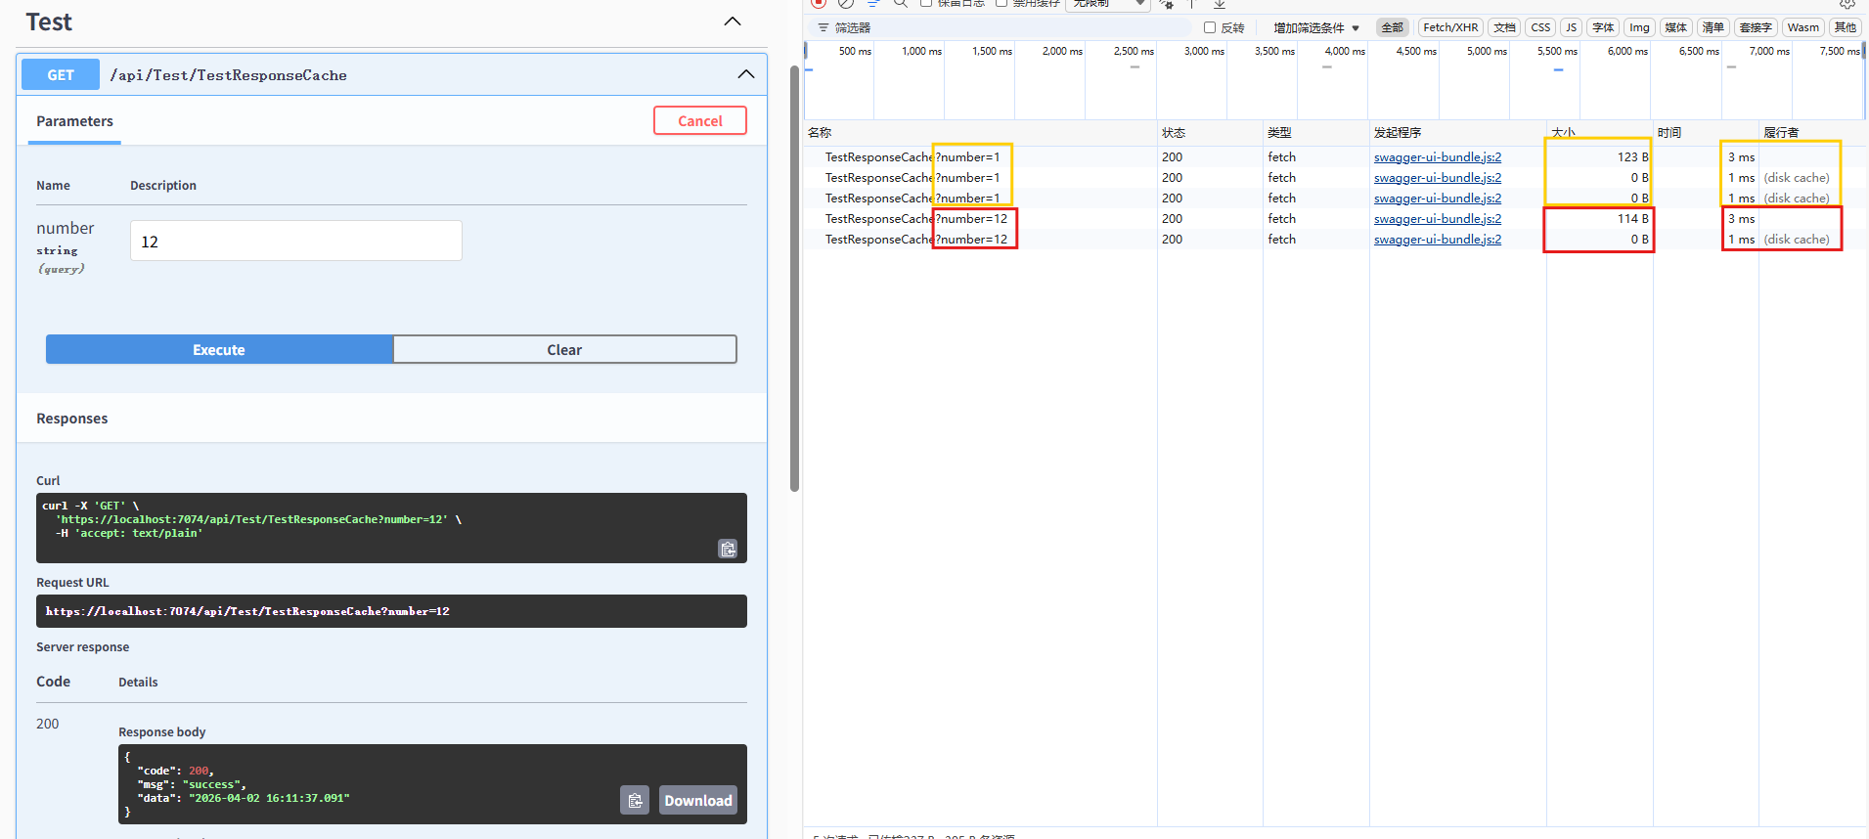Toggle the 反转 invert checkbox
Image resolution: width=1869 pixels, height=839 pixels.
[1210, 27]
